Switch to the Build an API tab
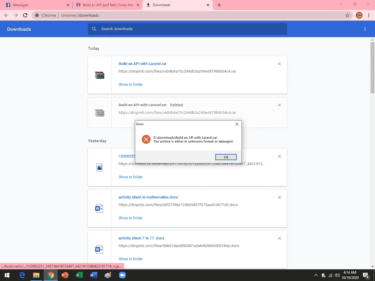This screenshot has width=375, height=281. 107,5
